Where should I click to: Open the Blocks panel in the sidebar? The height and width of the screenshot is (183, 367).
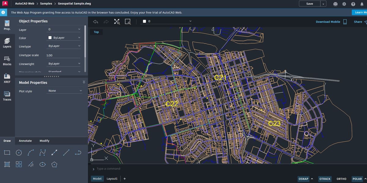tap(7, 60)
